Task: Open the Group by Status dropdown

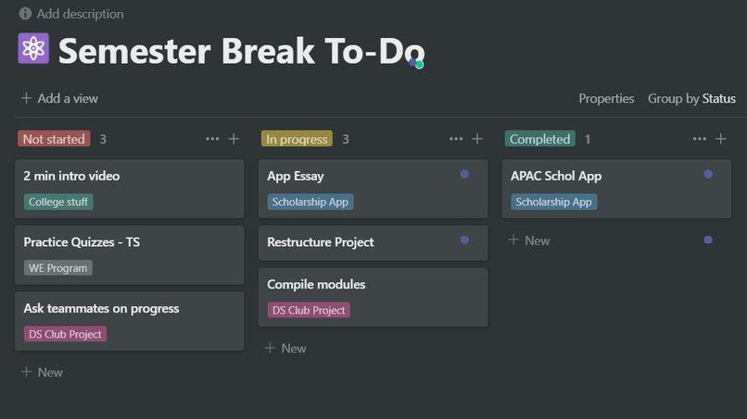Action: 691,98
